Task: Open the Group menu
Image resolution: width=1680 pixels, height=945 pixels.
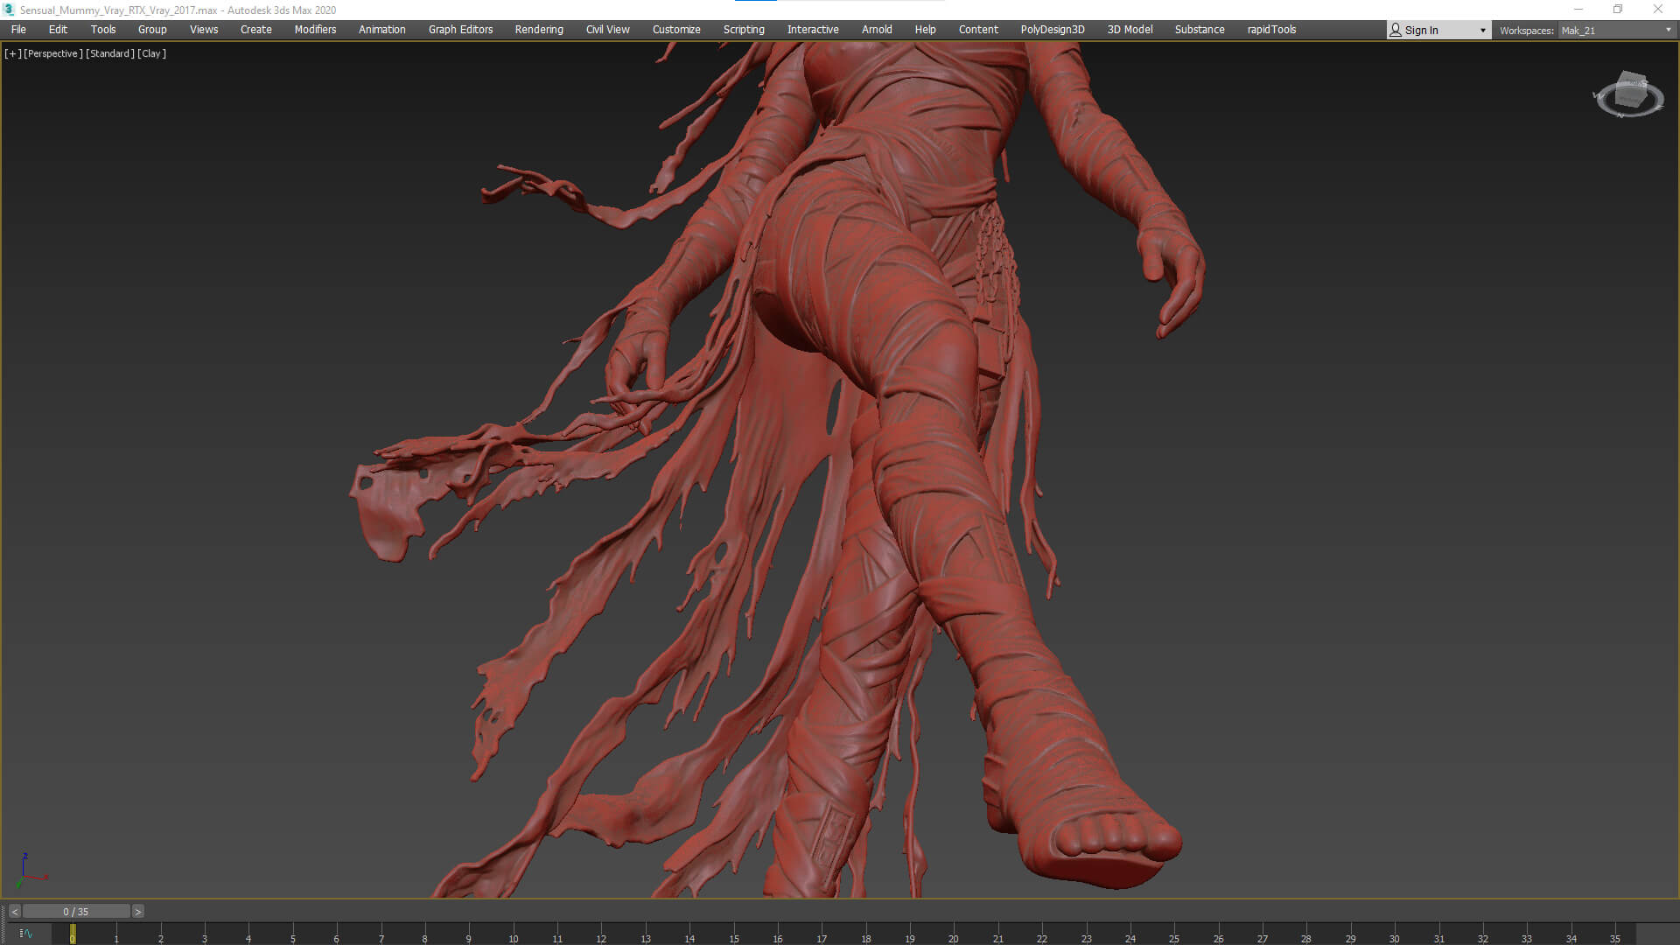Action: (152, 30)
